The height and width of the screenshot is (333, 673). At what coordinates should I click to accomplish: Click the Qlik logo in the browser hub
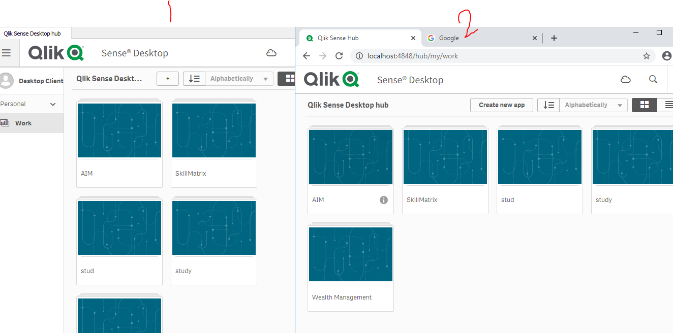coord(331,79)
